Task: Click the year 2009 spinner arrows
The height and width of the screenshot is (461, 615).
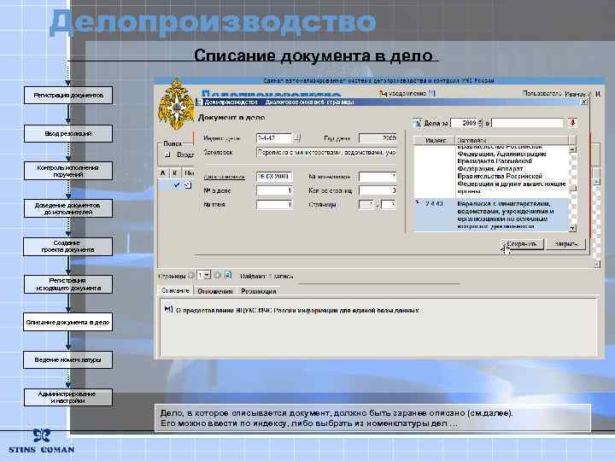Action: click(x=480, y=123)
